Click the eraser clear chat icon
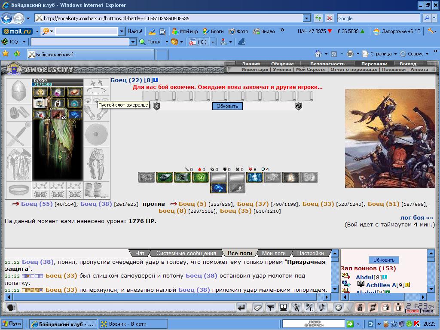The image size is (440, 330). point(257,308)
